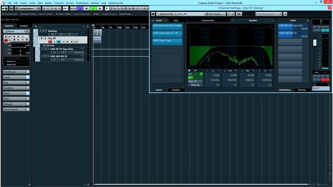The height and width of the screenshot is (187, 333).
Task: Click the audio event on Backing track
Action: click(97, 32)
